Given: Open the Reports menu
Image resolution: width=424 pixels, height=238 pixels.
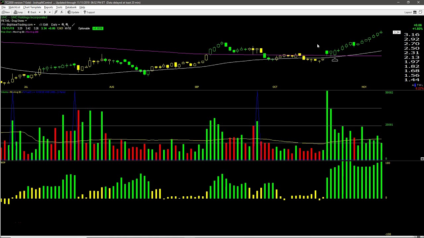Looking at the screenshot, I should [x=48, y=7].
